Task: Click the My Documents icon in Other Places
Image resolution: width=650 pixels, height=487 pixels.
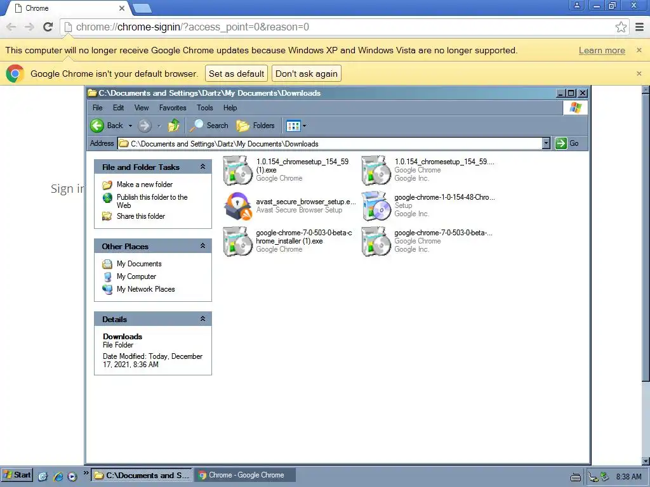Action: [x=107, y=264]
